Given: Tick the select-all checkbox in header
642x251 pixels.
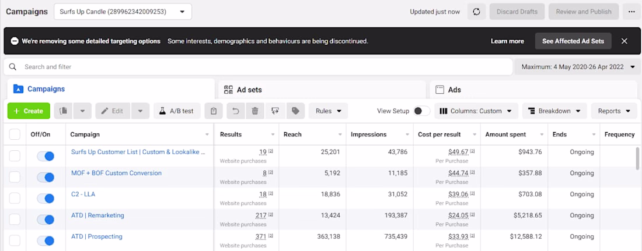Looking at the screenshot, I should tap(15, 134).
